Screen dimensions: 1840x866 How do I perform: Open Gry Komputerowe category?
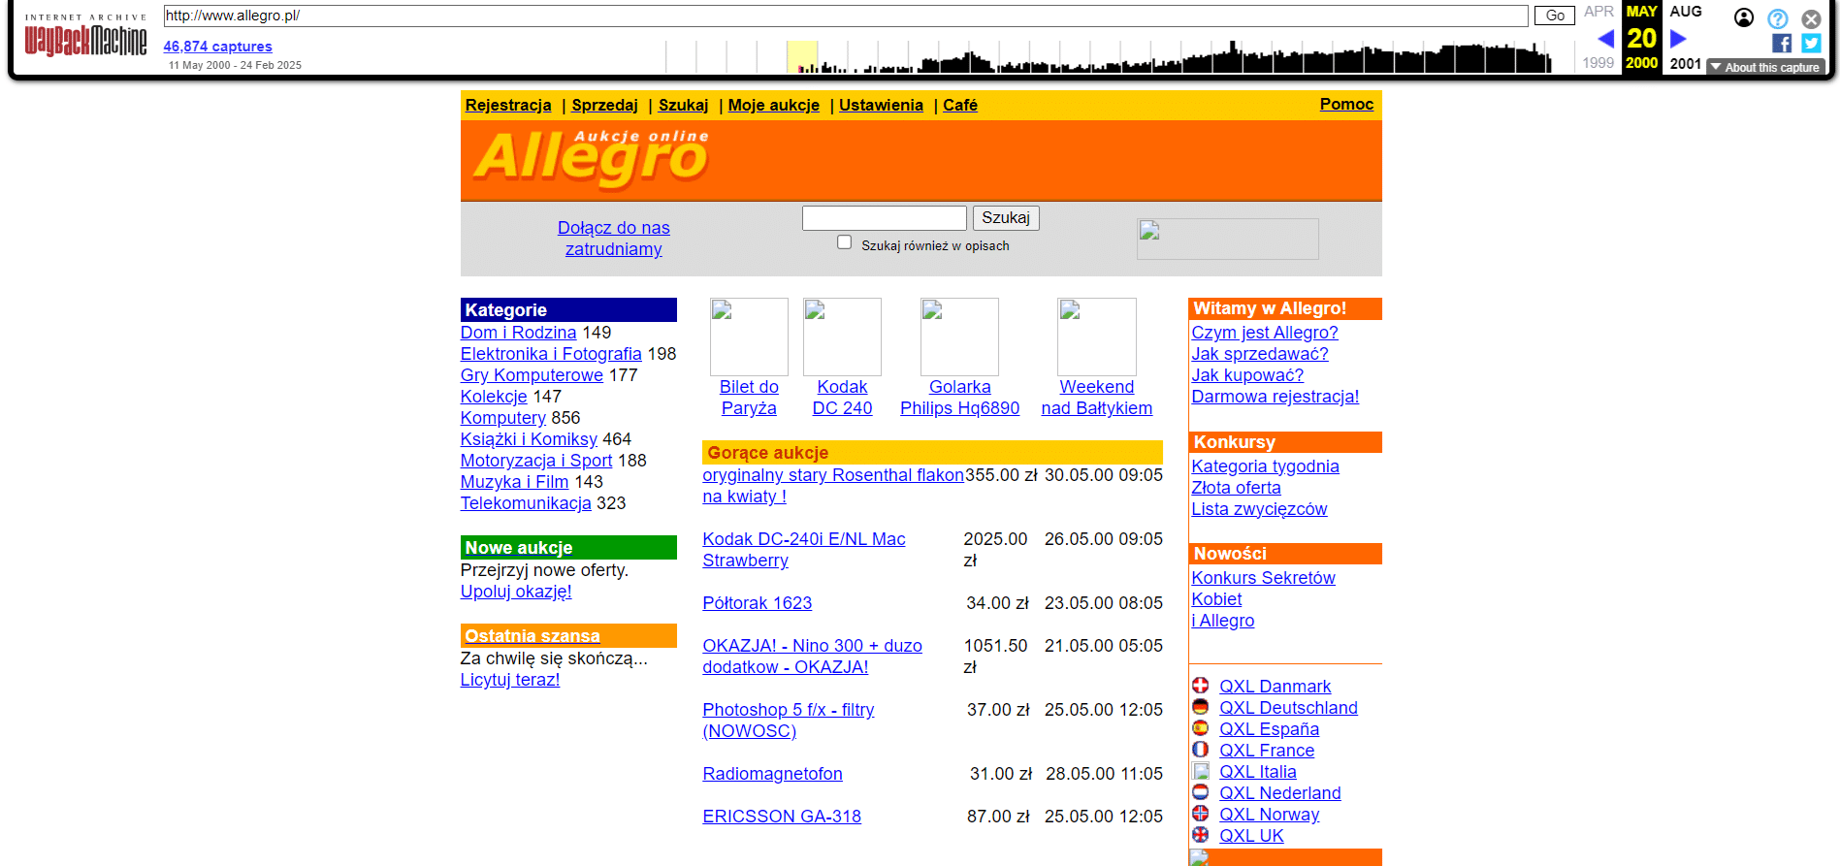(x=532, y=375)
